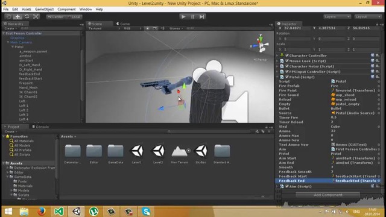This screenshot has width=386, height=217.
Task: Open the Assets menu
Action: [27, 10]
